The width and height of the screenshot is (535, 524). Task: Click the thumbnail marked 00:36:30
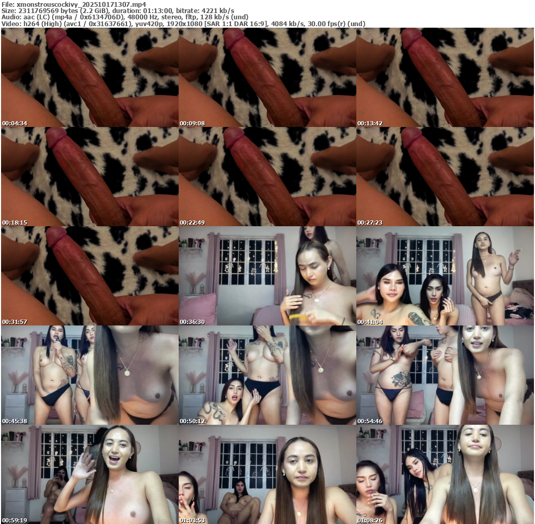click(x=267, y=276)
